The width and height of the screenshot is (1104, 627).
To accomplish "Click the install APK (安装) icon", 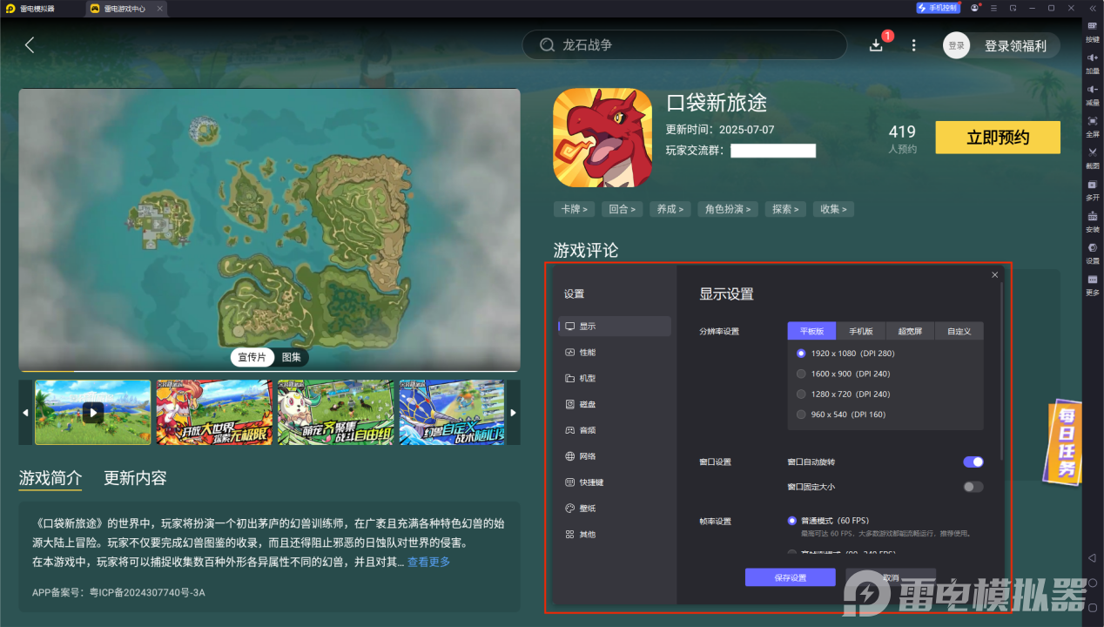I will click(1092, 217).
